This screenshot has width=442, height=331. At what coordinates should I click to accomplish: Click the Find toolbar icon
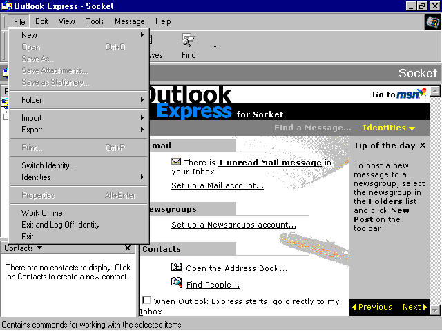coord(189,41)
